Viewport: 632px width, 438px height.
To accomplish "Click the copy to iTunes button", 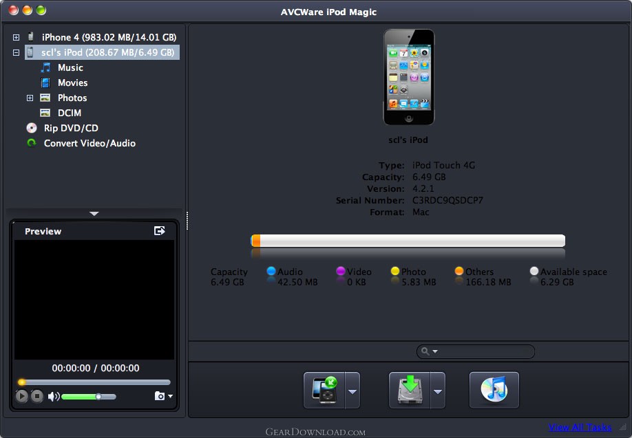I will (x=494, y=390).
